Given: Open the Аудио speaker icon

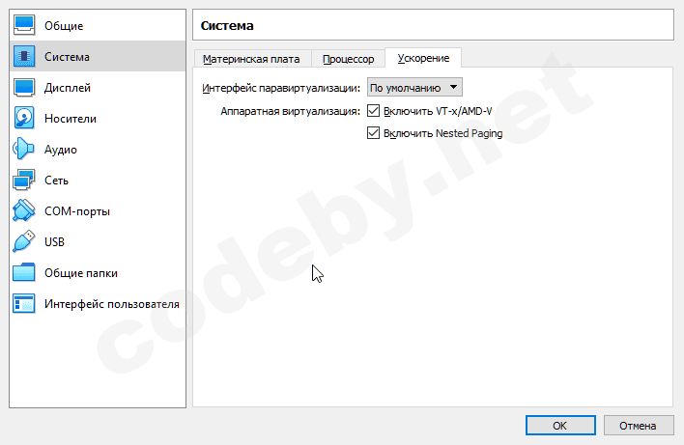Looking at the screenshot, I should pyautogui.click(x=24, y=149).
